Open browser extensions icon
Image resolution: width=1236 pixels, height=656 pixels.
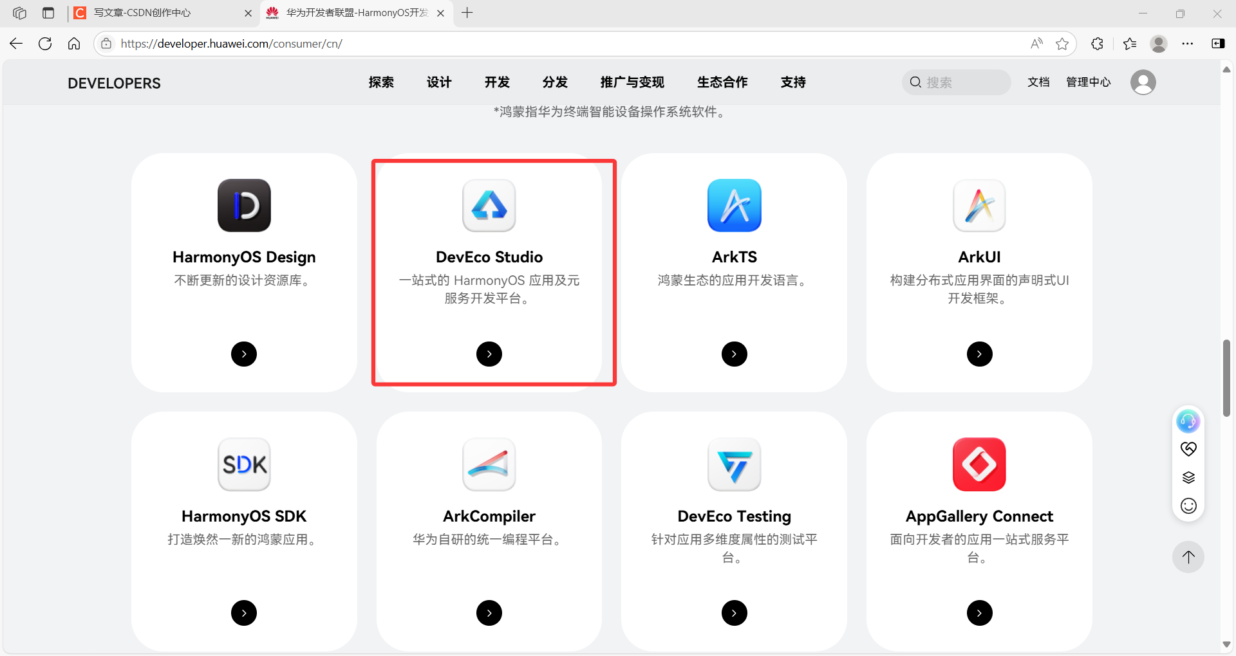pyautogui.click(x=1098, y=44)
